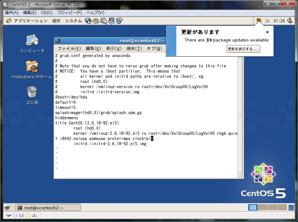Click the Virtual PC hard disk status icon
This screenshot has width=298, height=222.
point(8,215)
